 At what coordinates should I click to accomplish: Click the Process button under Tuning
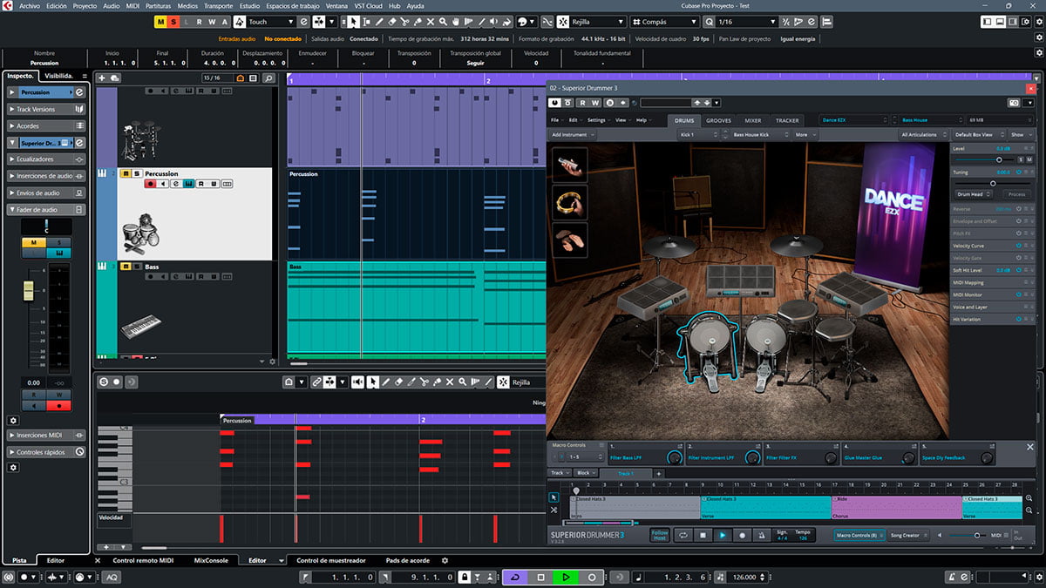1017,194
